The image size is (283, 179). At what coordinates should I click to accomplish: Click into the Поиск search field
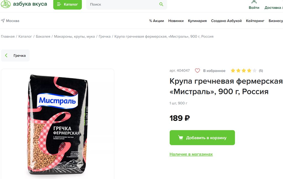point(123,4)
